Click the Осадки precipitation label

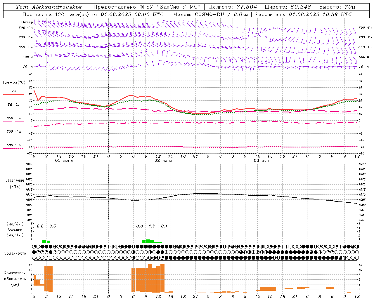(x=15, y=230)
